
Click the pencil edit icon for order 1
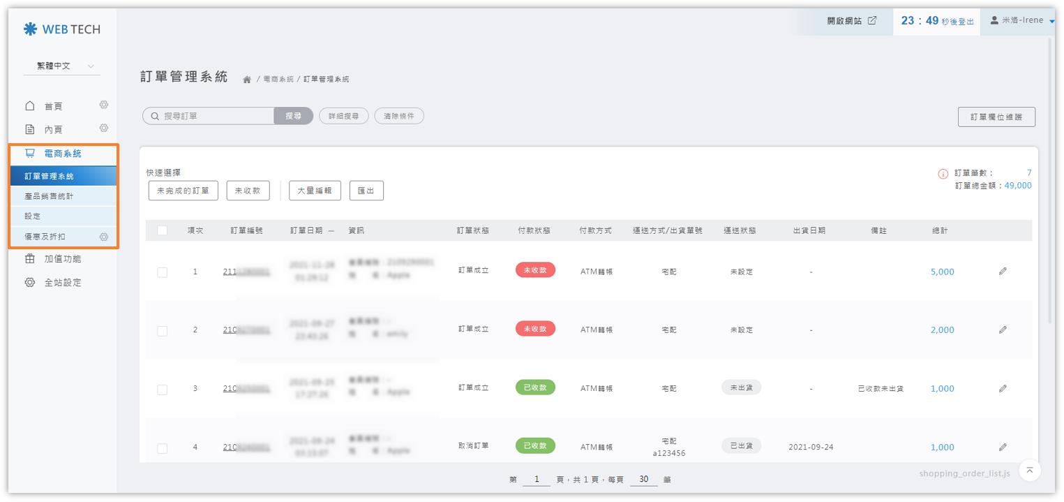[x=1003, y=272]
